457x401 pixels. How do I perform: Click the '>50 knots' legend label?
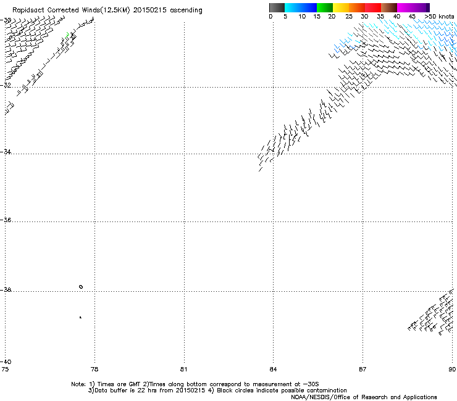[x=439, y=17]
